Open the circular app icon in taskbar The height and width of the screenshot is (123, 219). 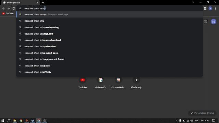44,121
